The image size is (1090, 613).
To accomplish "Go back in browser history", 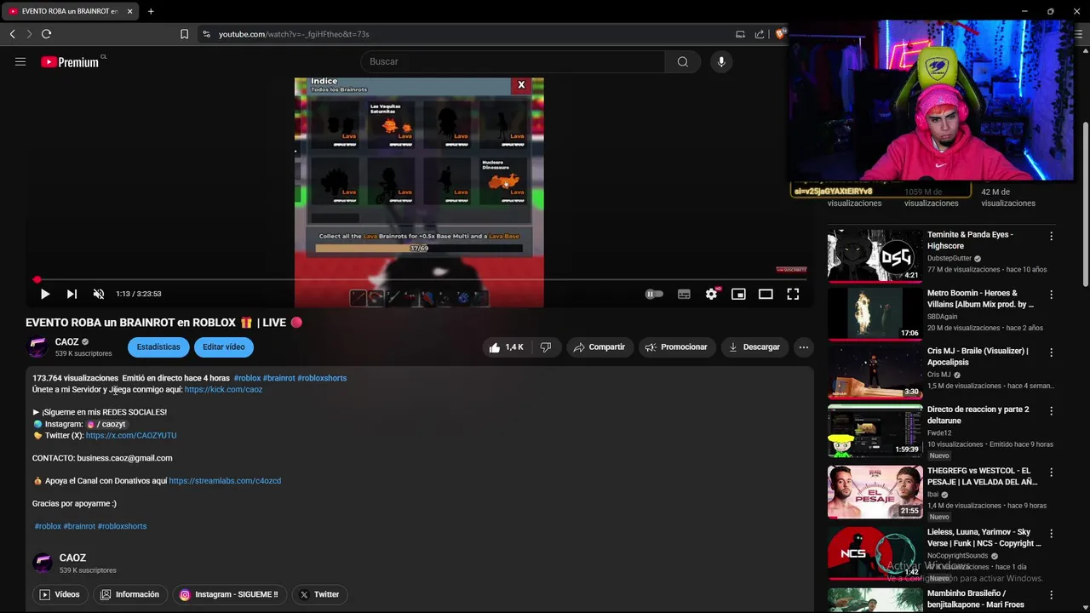I will pyautogui.click(x=12, y=34).
